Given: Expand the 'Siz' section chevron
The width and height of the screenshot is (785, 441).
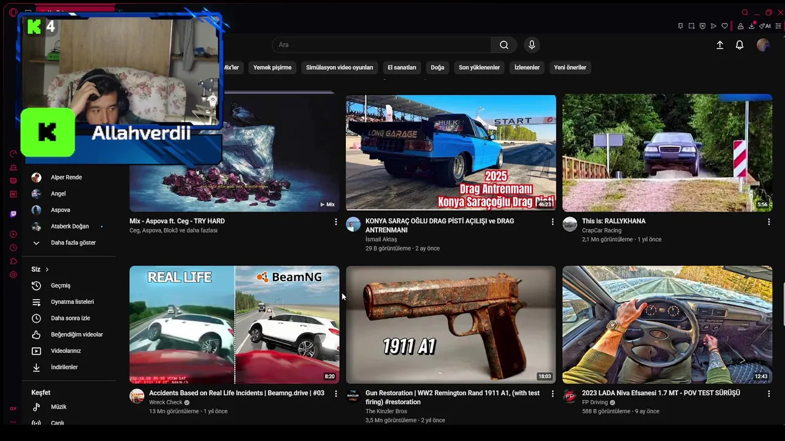Looking at the screenshot, I should [47, 269].
